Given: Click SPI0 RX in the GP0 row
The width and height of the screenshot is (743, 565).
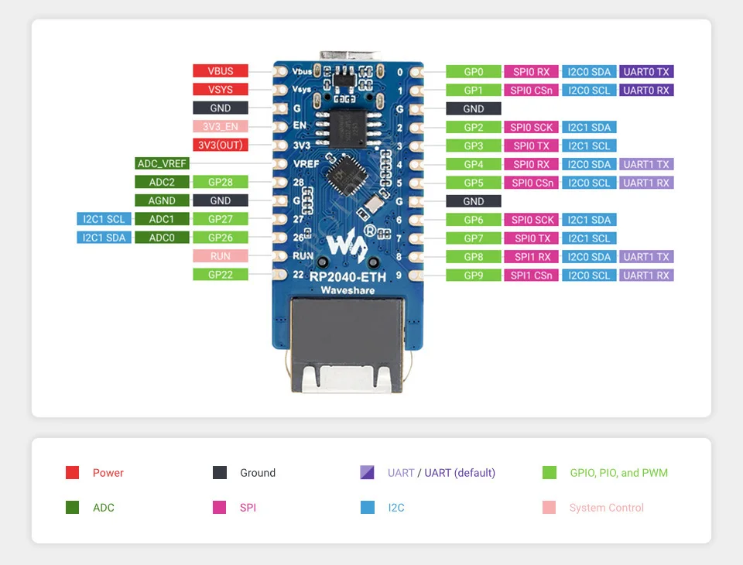Looking at the screenshot, I should pos(531,71).
